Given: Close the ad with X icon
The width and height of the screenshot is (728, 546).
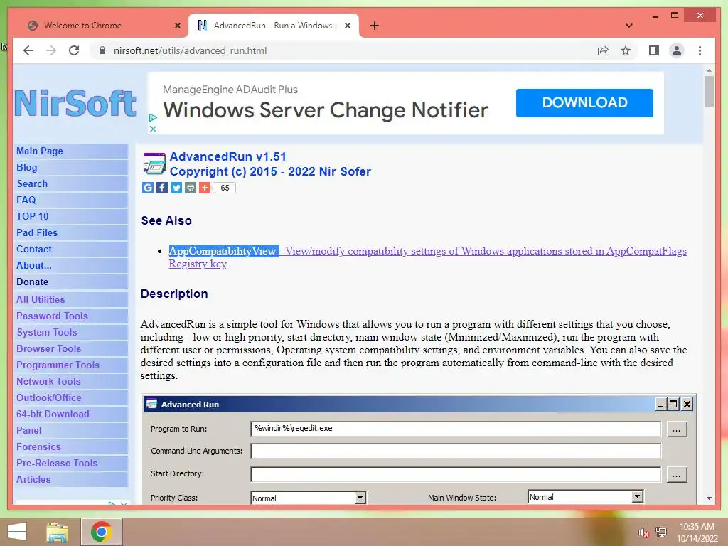Looking at the screenshot, I should 153,129.
